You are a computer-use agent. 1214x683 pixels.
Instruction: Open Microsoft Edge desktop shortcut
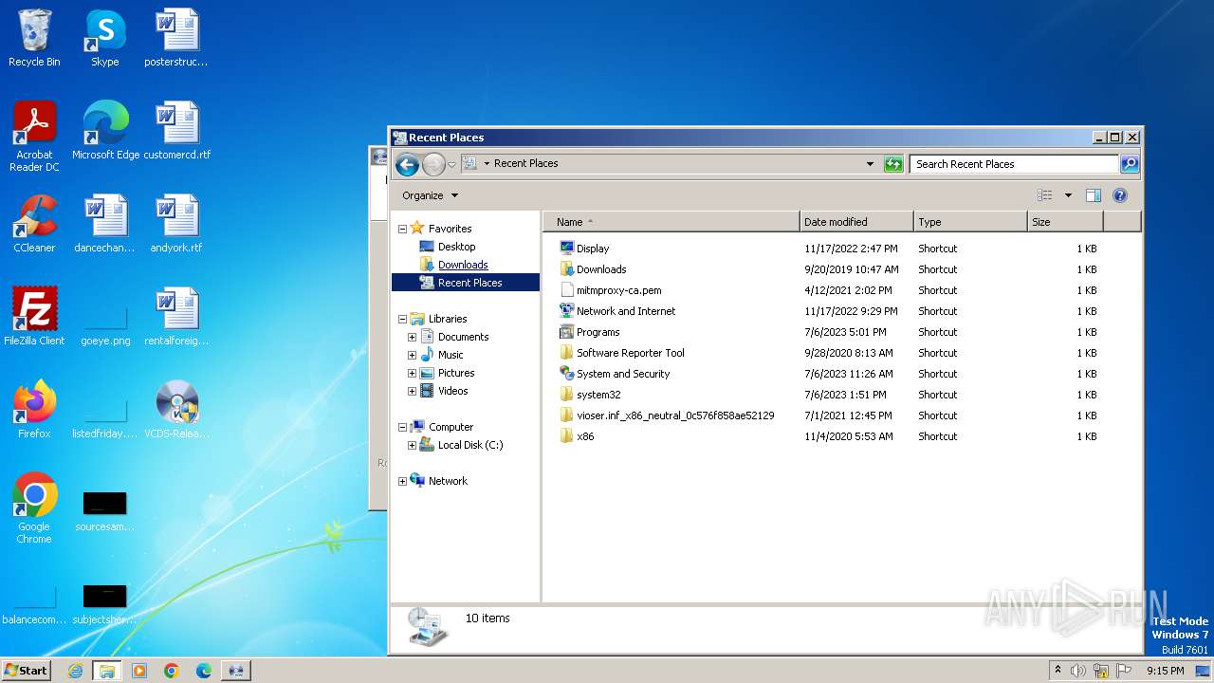click(105, 131)
